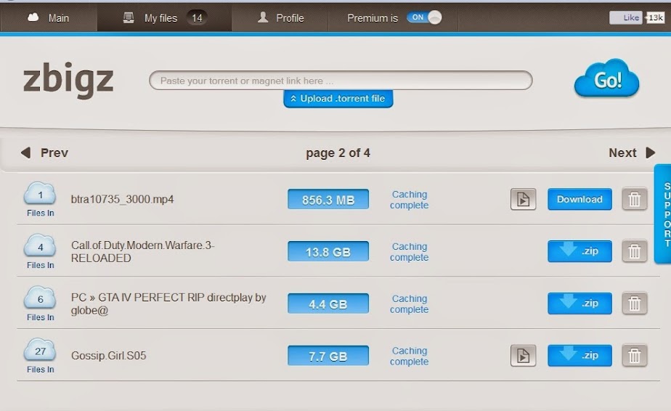Click 'Caching complete' status for Call of Duty
Screen dimensions: 671x411
click(409, 252)
